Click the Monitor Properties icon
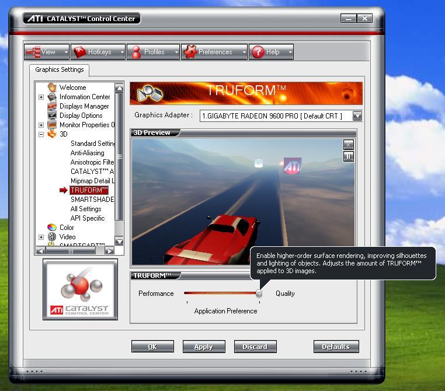Image resolution: width=445 pixels, height=391 pixels. [52, 125]
